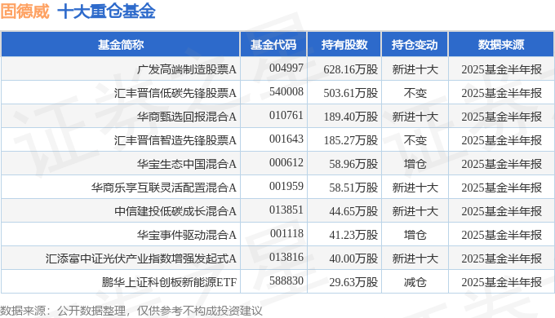Viewport: 555px width, 318px height.
Task: Click the 基金代码 column header
Action: coord(273,45)
